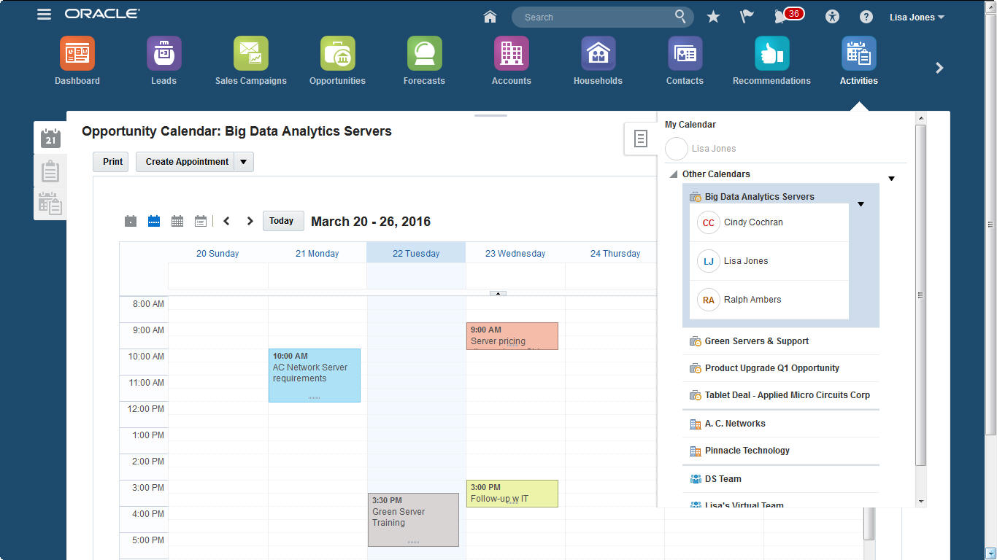Switch to day view calendar icon
The width and height of the screenshot is (997, 560).
[x=131, y=221]
